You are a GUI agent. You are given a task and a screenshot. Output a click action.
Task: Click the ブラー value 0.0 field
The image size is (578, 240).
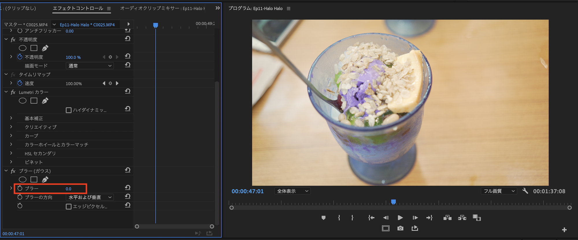(x=68, y=189)
